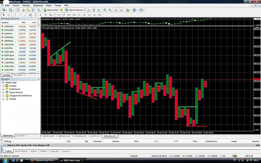This screenshot has width=261, height=163.
Task: Click the yellow diamond icon beside Neue Order
Action: click(61, 10)
